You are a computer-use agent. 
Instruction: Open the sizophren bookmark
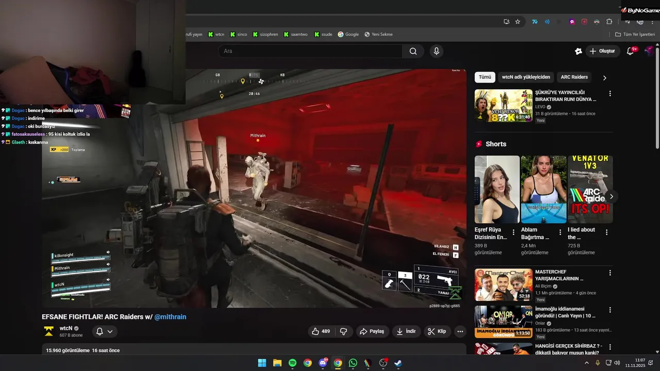(x=265, y=35)
